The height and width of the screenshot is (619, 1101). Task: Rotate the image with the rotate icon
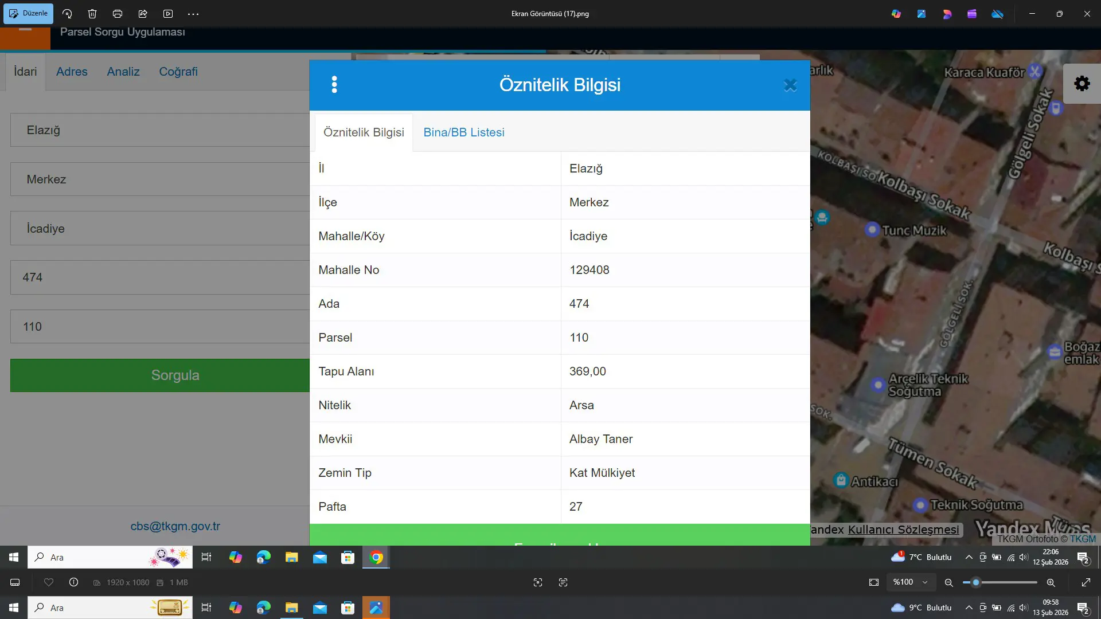[x=67, y=14]
